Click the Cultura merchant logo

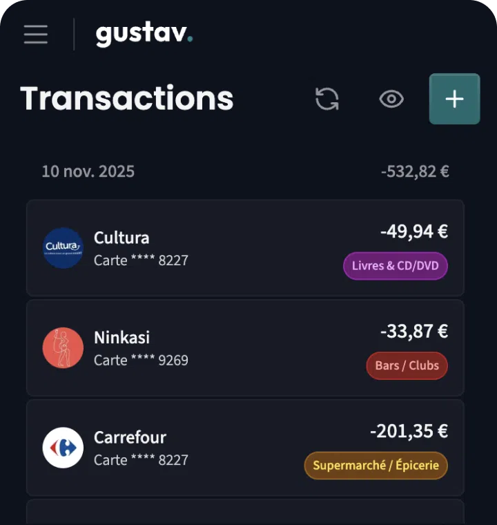point(63,248)
